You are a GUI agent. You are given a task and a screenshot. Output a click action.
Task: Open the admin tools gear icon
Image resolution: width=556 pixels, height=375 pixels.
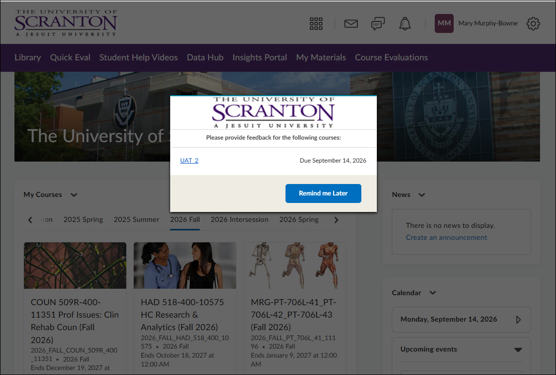pos(533,24)
